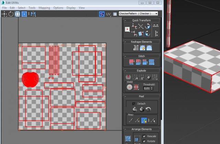
Task: Click the Break icon in Explode
Action: [x=128, y=77]
